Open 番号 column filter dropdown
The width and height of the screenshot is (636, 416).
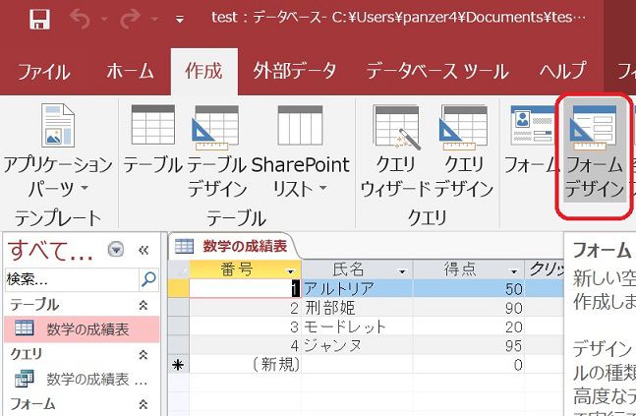coord(290,270)
